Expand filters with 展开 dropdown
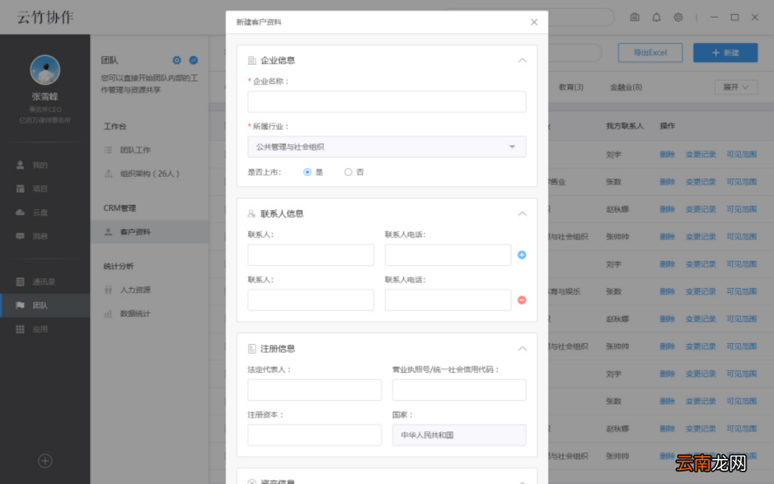This screenshot has height=484, width=774. click(736, 88)
